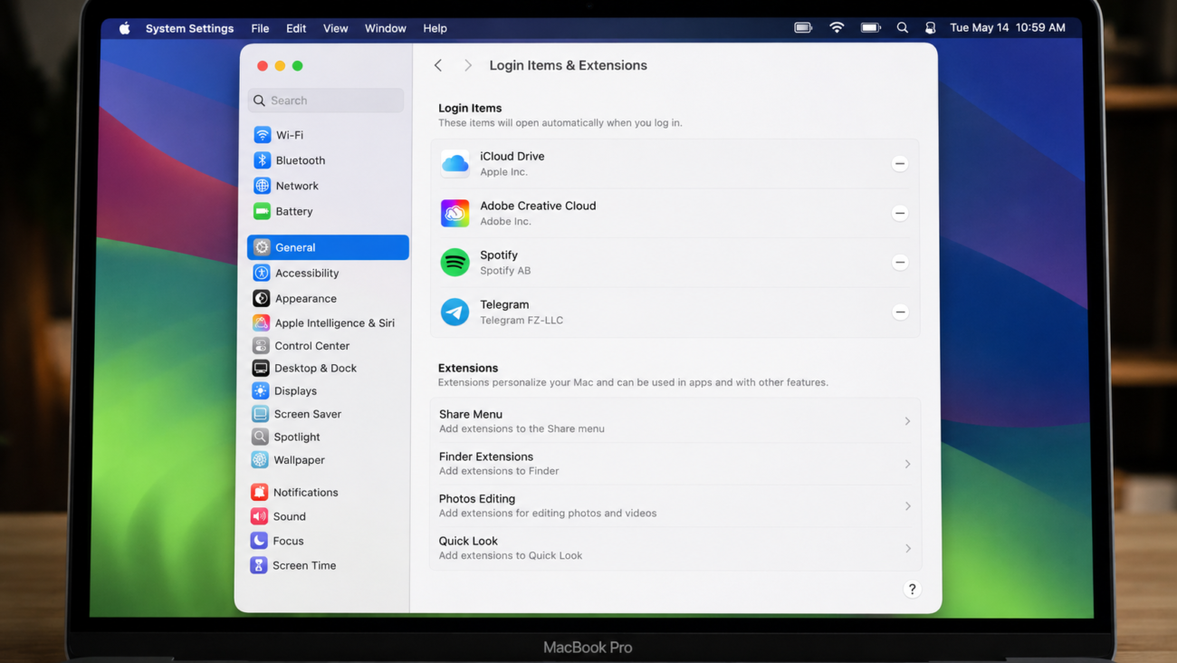The width and height of the screenshot is (1177, 663).
Task: Open the Edit menu
Action: coord(296,28)
